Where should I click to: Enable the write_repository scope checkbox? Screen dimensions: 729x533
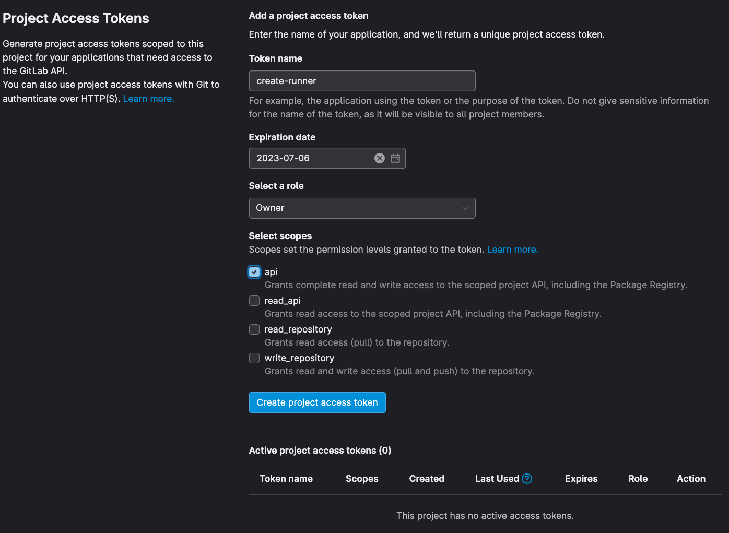pyautogui.click(x=254, y=358)
